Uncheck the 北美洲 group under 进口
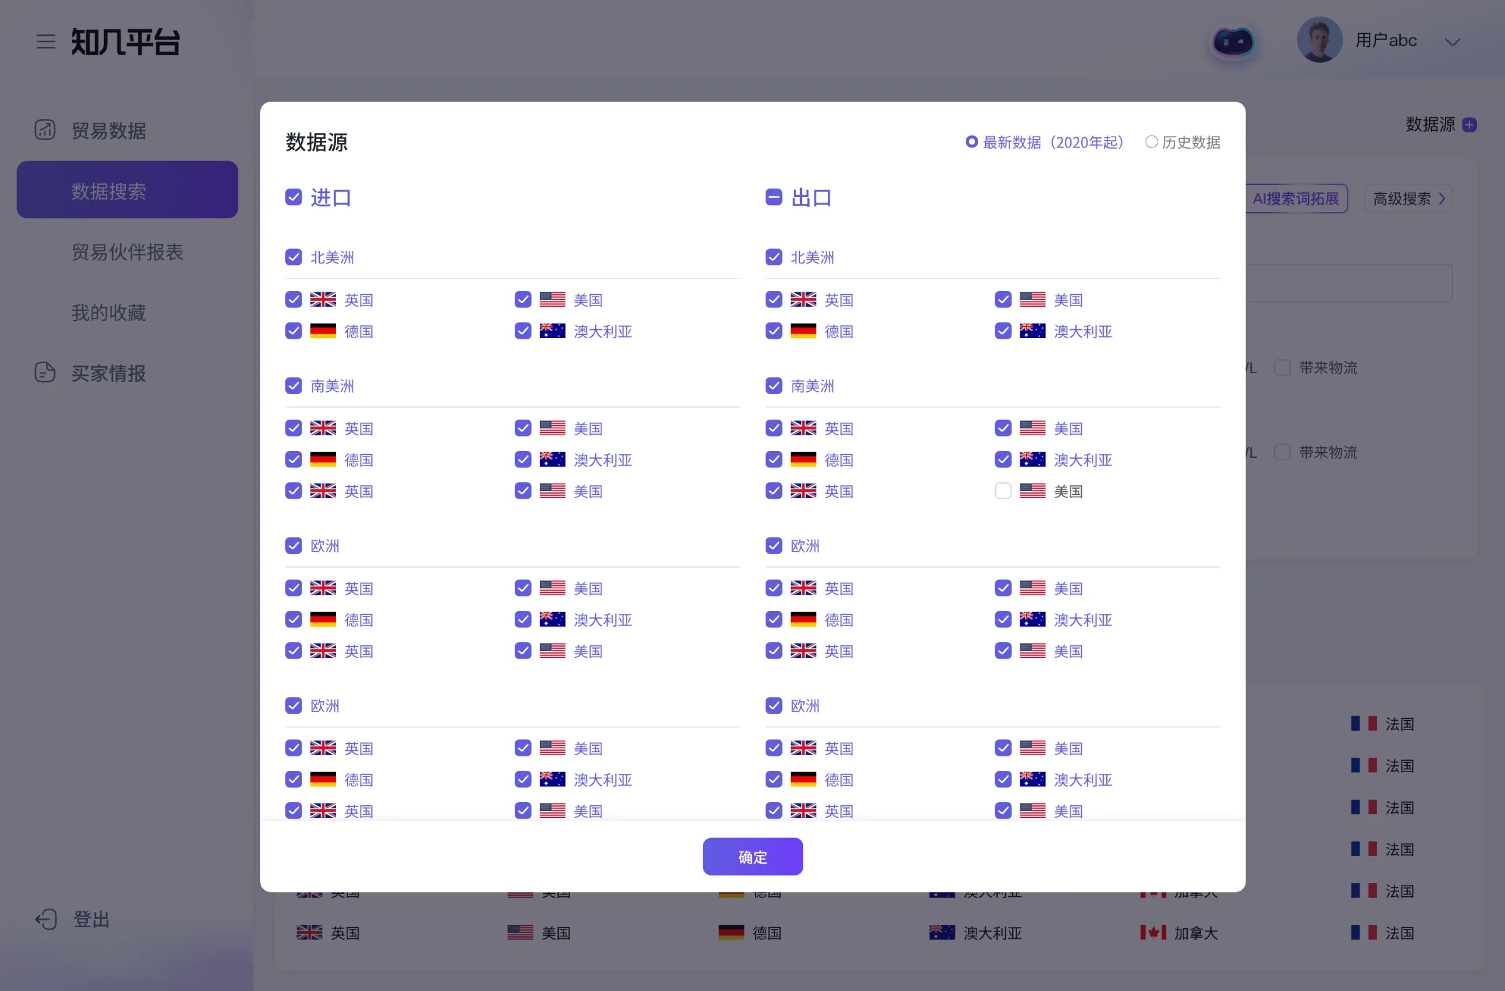Viewport: 1505px width, 991px height. click(293, 257)
